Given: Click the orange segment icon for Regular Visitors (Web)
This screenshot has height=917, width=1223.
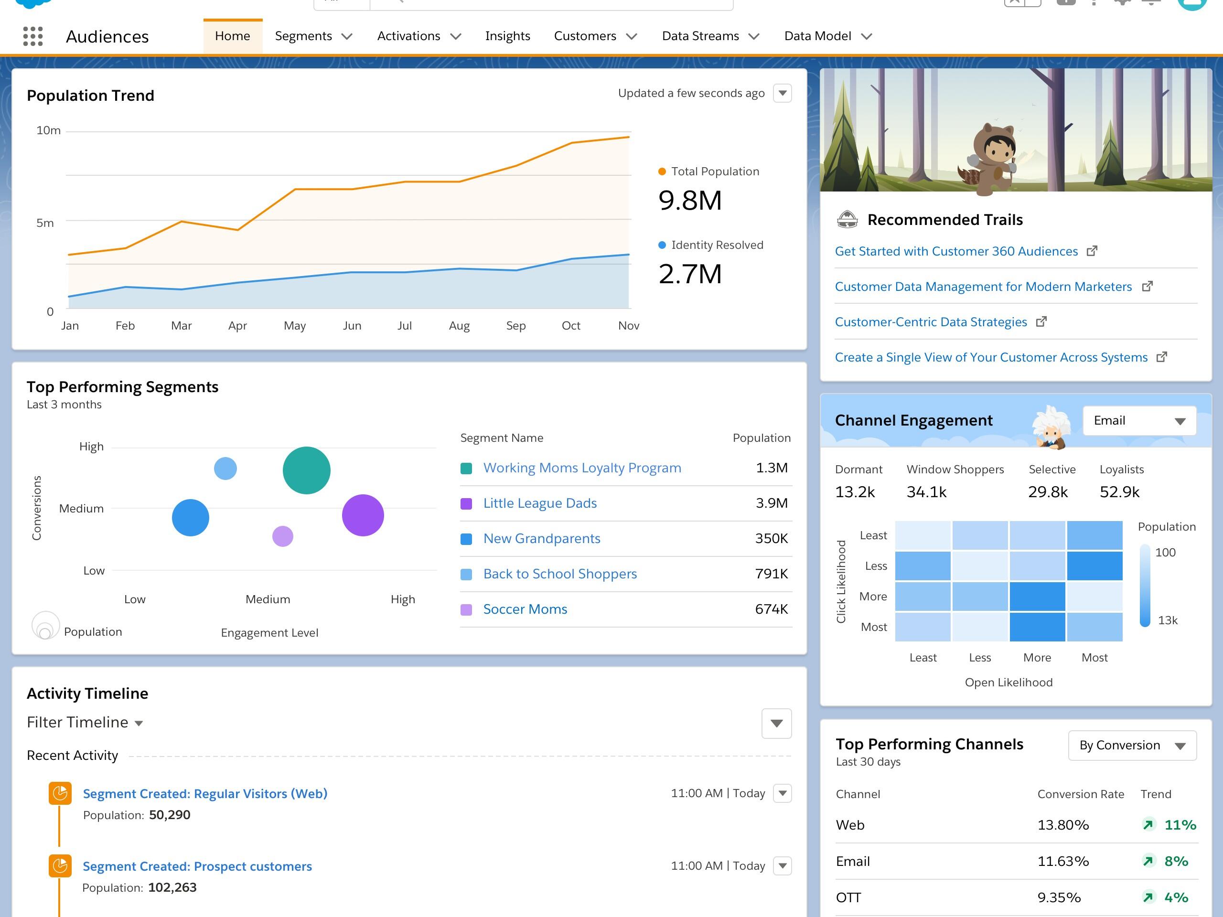Looking at the screenshot, I should pyautogui.click(x=60, y=793).
